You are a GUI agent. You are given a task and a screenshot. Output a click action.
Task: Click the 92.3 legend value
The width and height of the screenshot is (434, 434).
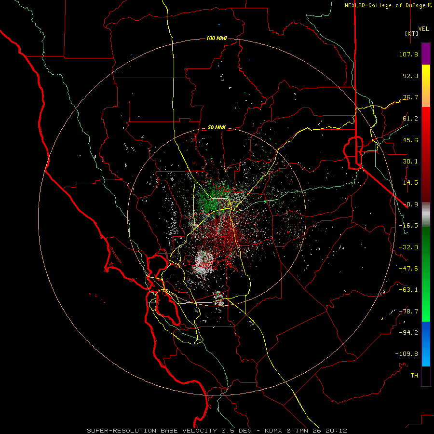[410, 76]
